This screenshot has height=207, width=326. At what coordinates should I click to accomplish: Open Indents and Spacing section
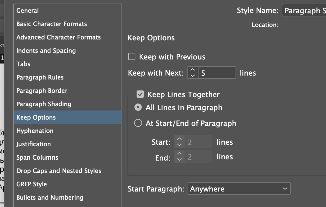(x=46, y=51)
